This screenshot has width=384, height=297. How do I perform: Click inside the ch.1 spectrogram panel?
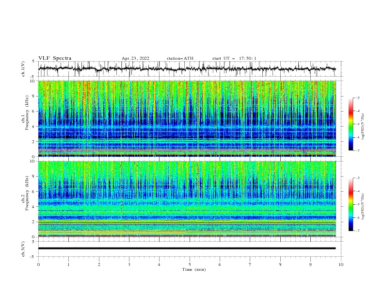[187, 118]
